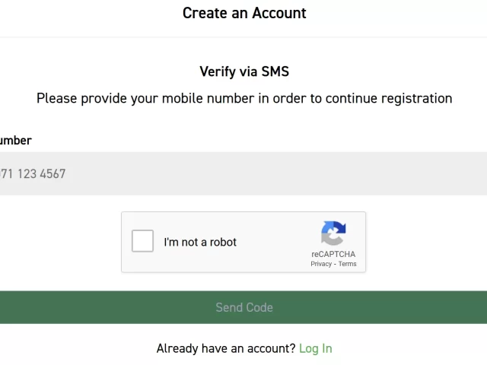Click the mobile number instruction sentence
The height and width of the screenshot is (365, 487).
click(x=244, y=98)
